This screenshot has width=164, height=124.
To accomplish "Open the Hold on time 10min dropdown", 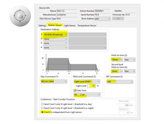I will pyautogui.click(x=117, y=60).
